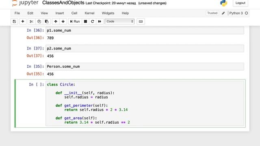Click the In [36] prompt
Image resolution: width=260 pixels, height=146 pixels.
coord(35,30)
